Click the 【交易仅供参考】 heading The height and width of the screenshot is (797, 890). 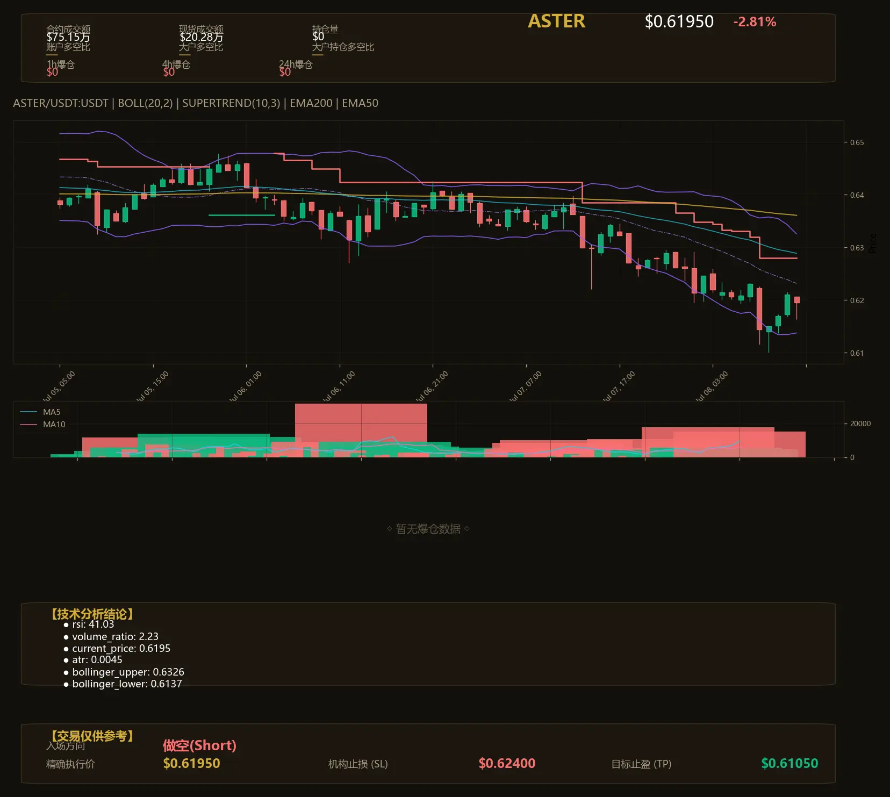(x=92, y=736)
